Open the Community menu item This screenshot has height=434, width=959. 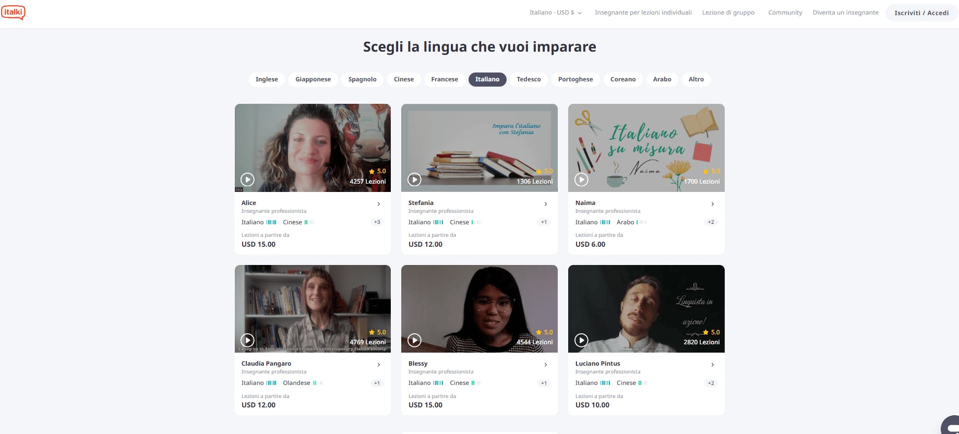785,13
